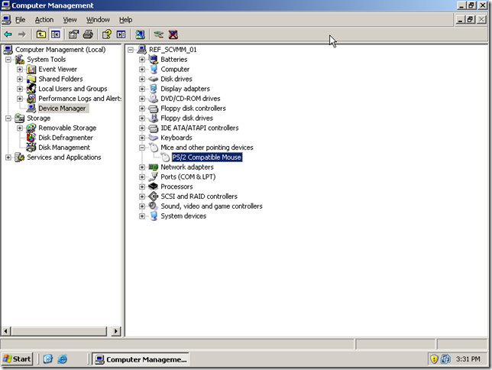Select Floppy disk controllers text
This screenshot has height=370, width=492.
point(193,109)
